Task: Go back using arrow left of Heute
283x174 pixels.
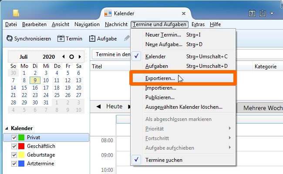Action: [x=98, y=107]
